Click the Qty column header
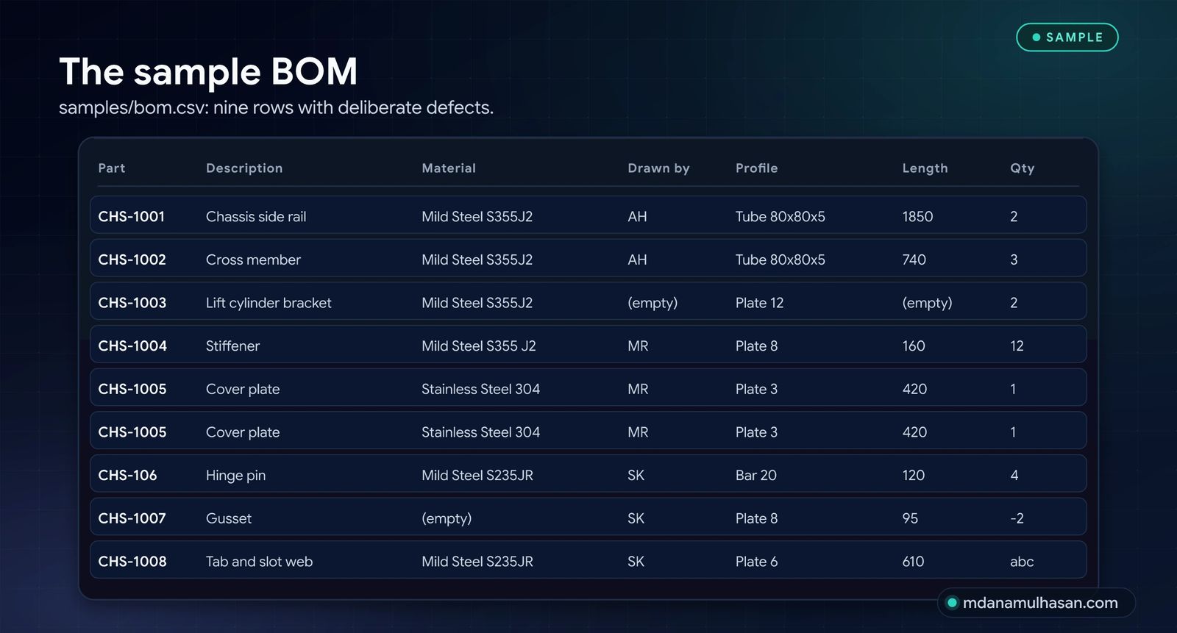Image resolution: width=1177 pixels, height=633 pixels. 1022,168
